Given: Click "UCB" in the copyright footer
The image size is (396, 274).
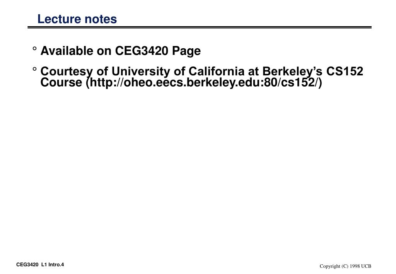Looking at the screenshot, I should pyautogui.click(x=366, y=266).
